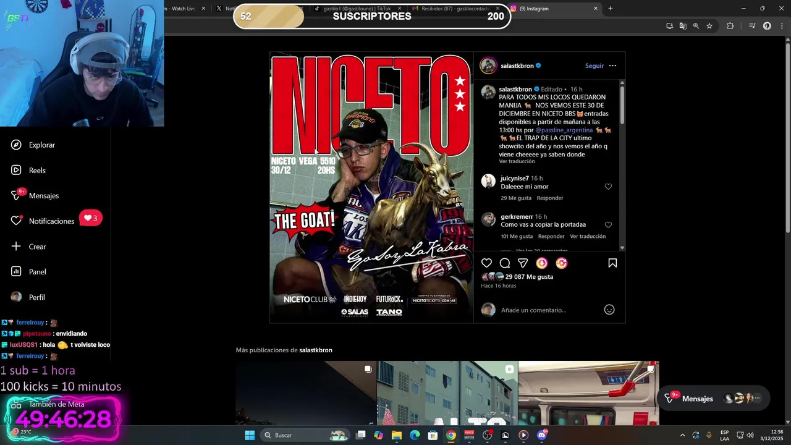Save post with bookmark icon

(612, 263)
